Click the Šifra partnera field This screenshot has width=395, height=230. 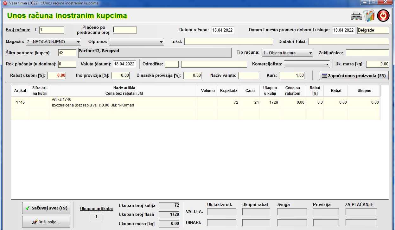click(x=67, y=53)
